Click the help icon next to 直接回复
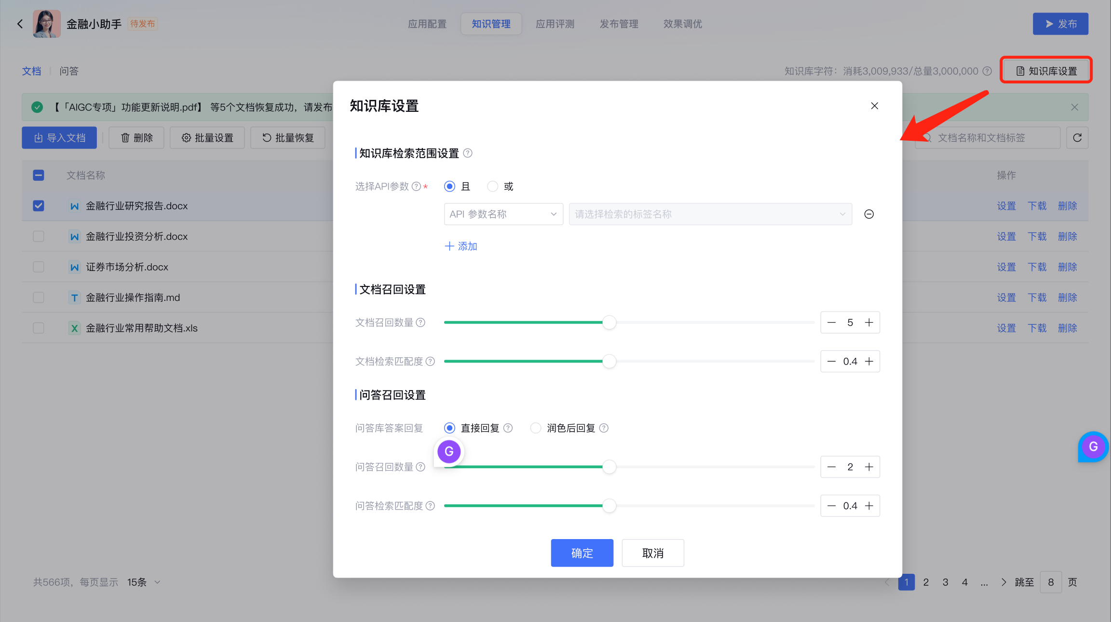This screenshot has height=622, width=1111. click(508, 428)
